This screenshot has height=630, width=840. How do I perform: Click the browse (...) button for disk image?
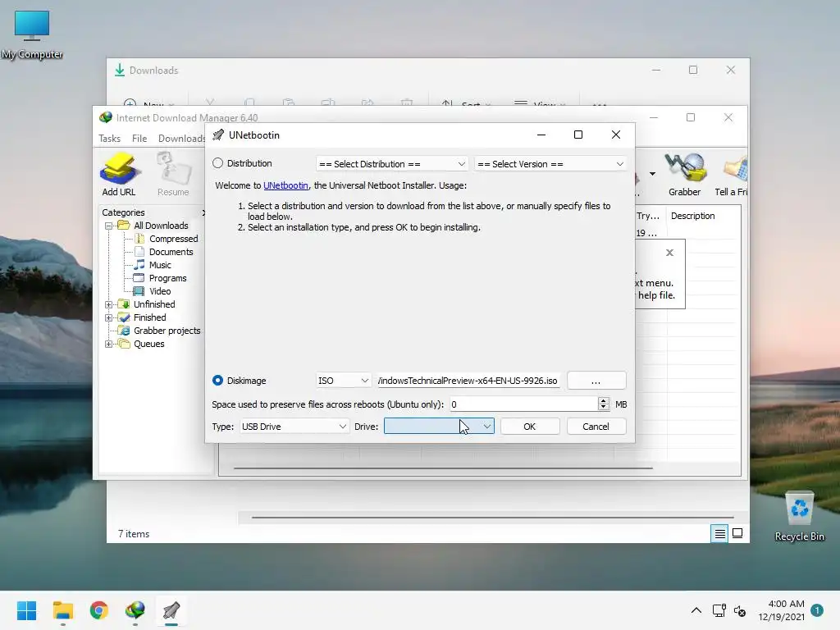coord(596,381)
